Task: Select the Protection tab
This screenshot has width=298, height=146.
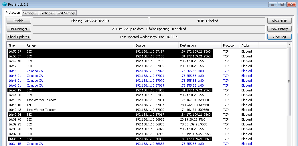Action: coord(13,13)
